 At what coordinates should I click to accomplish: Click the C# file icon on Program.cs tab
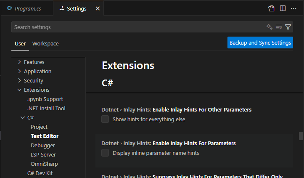click(10, 8)
